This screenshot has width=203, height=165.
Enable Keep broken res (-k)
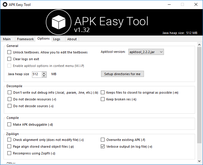click(103, 99)
